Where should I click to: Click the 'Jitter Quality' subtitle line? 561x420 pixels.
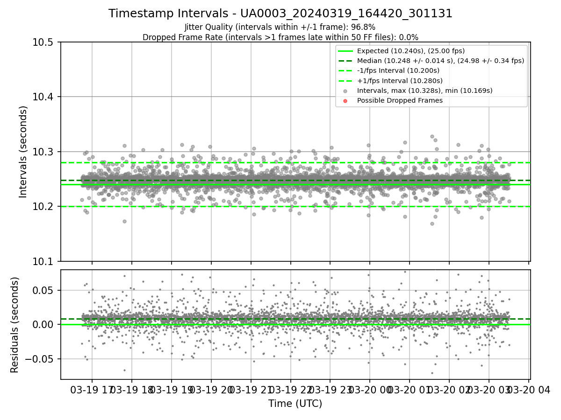[x=280, y=28]
